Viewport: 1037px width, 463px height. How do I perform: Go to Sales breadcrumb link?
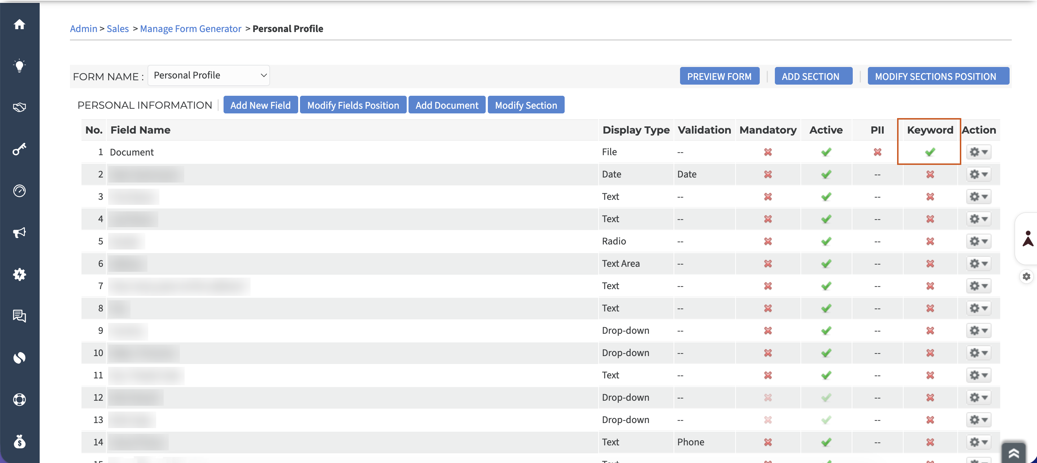click(118, 28)
